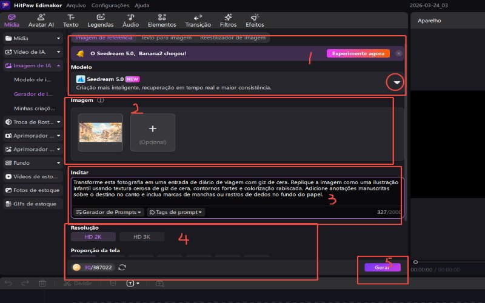Select HD 3K resolution
485x303 pixels.
coord(142,237)
